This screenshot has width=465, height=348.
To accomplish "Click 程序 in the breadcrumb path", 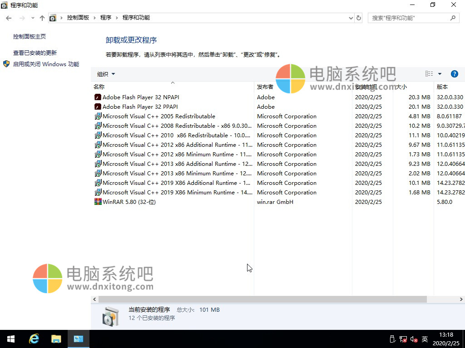I will coord(106,18).
